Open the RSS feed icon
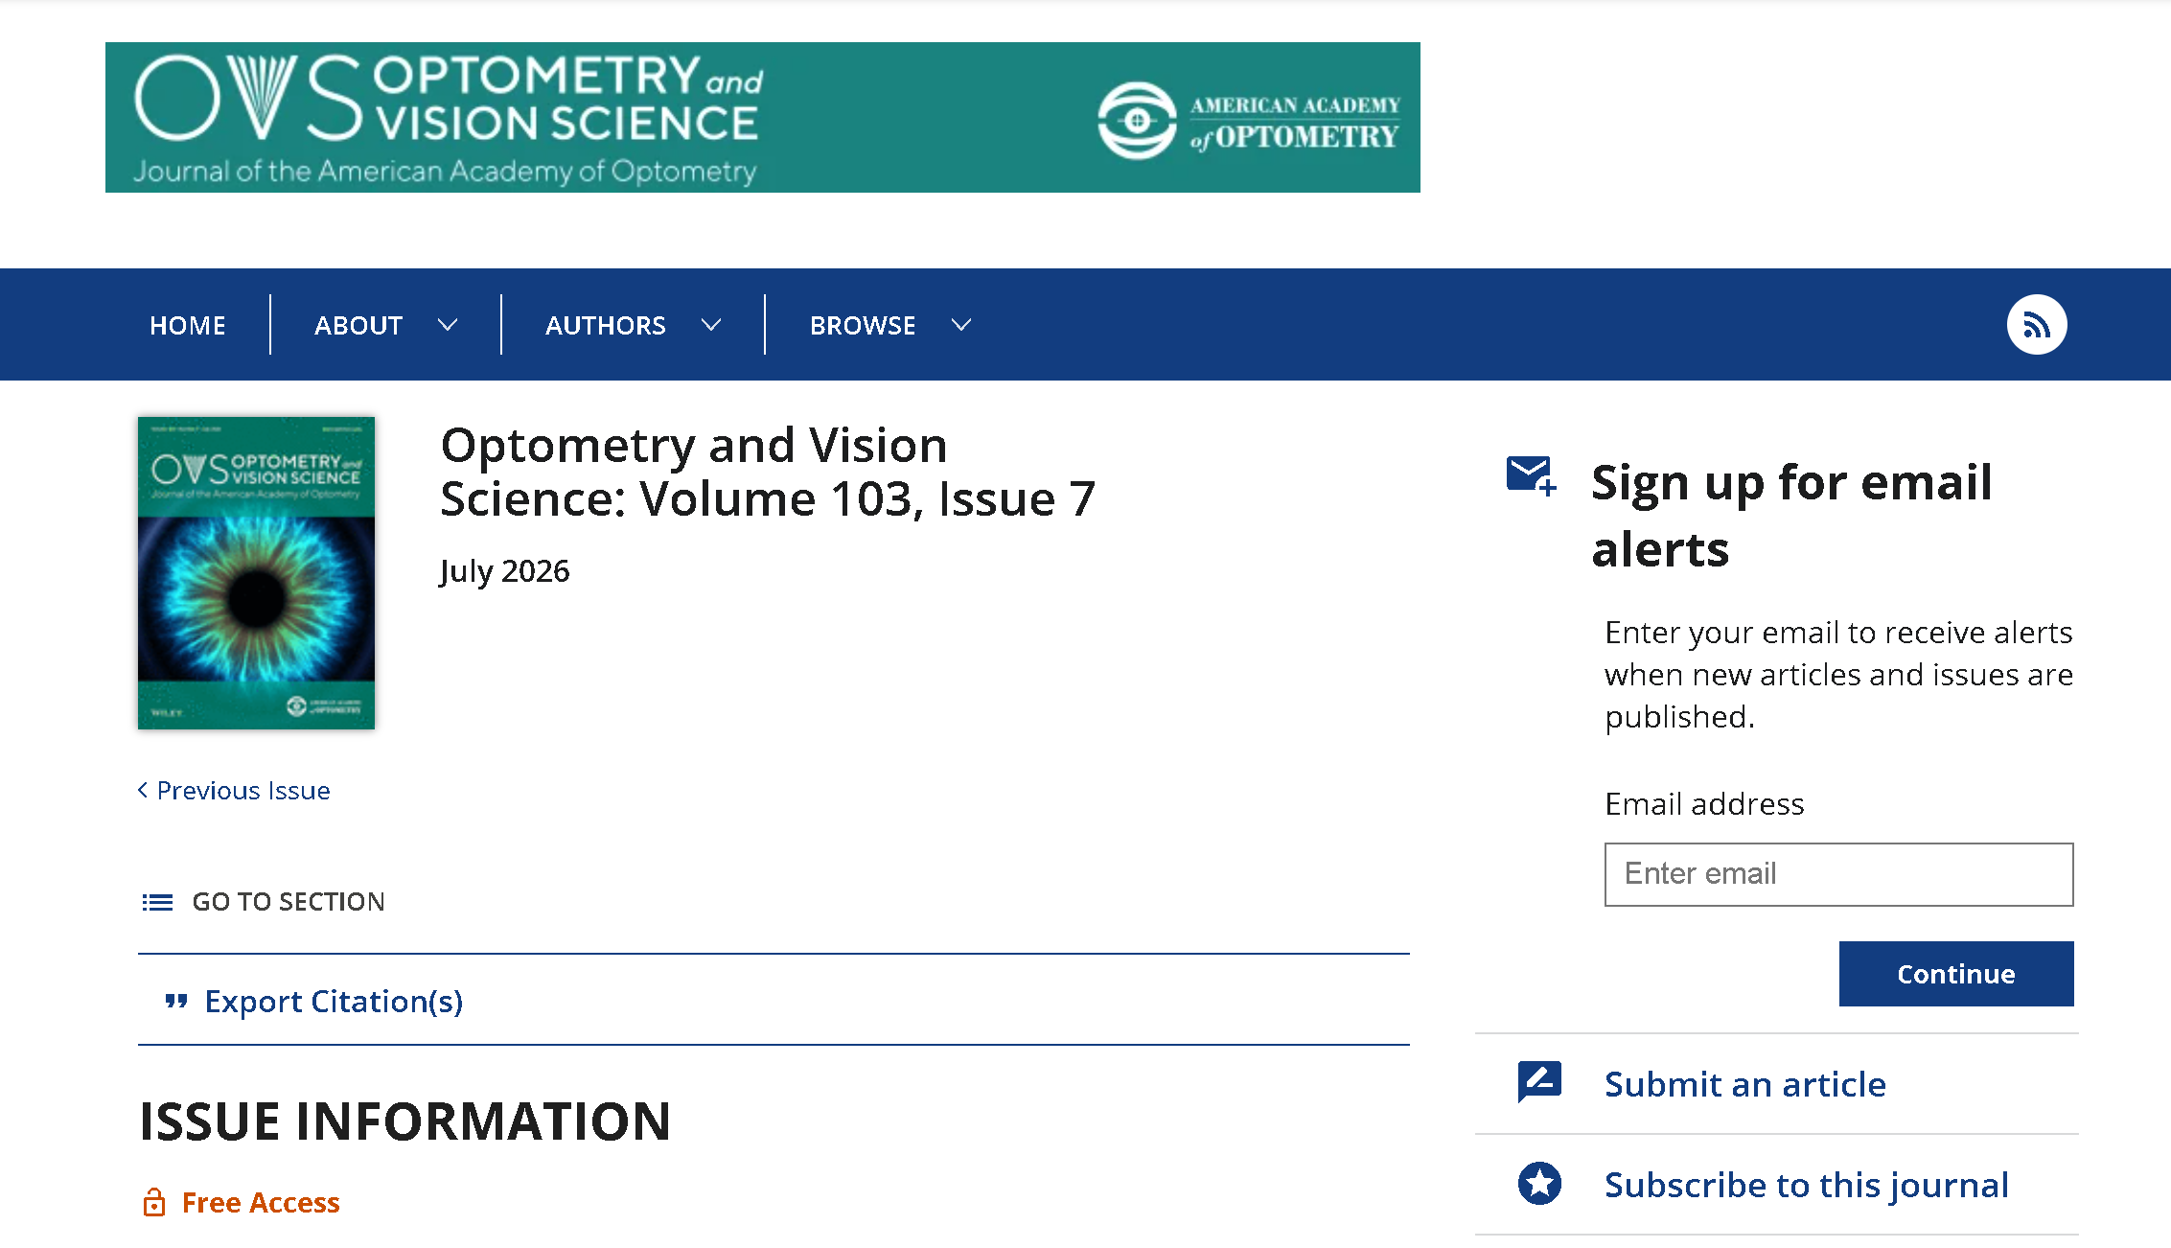This screenshot has height=1248, width=2171. [2036, 325]
